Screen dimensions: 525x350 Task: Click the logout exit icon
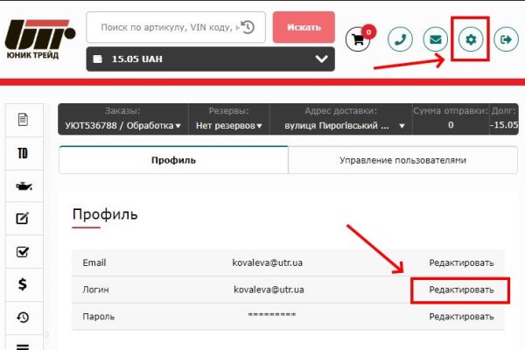point(506,39)
